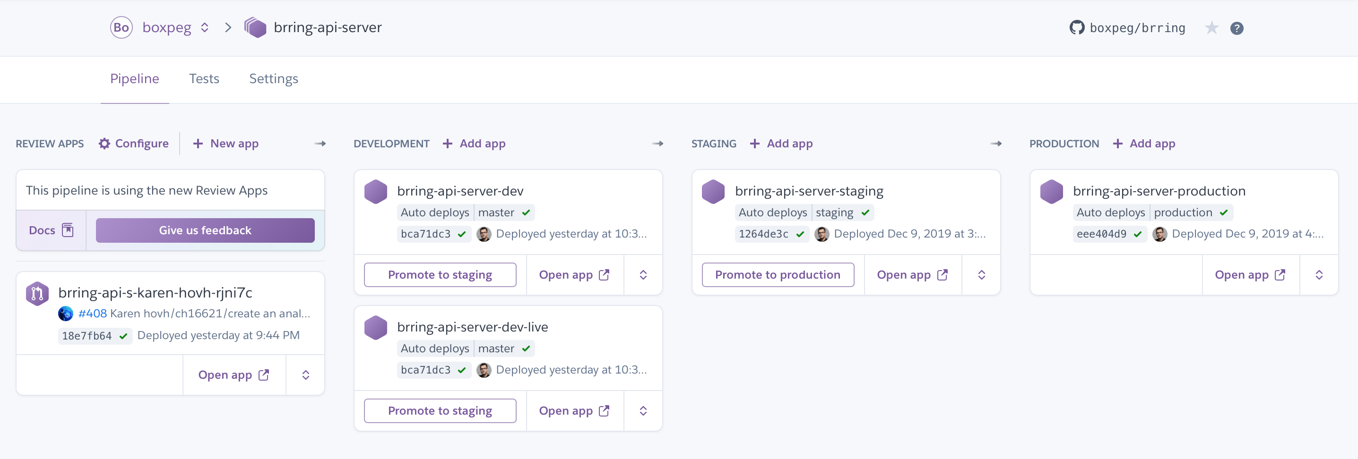
Task: Click Give us feedback button
Action: (x=205, y=230)
